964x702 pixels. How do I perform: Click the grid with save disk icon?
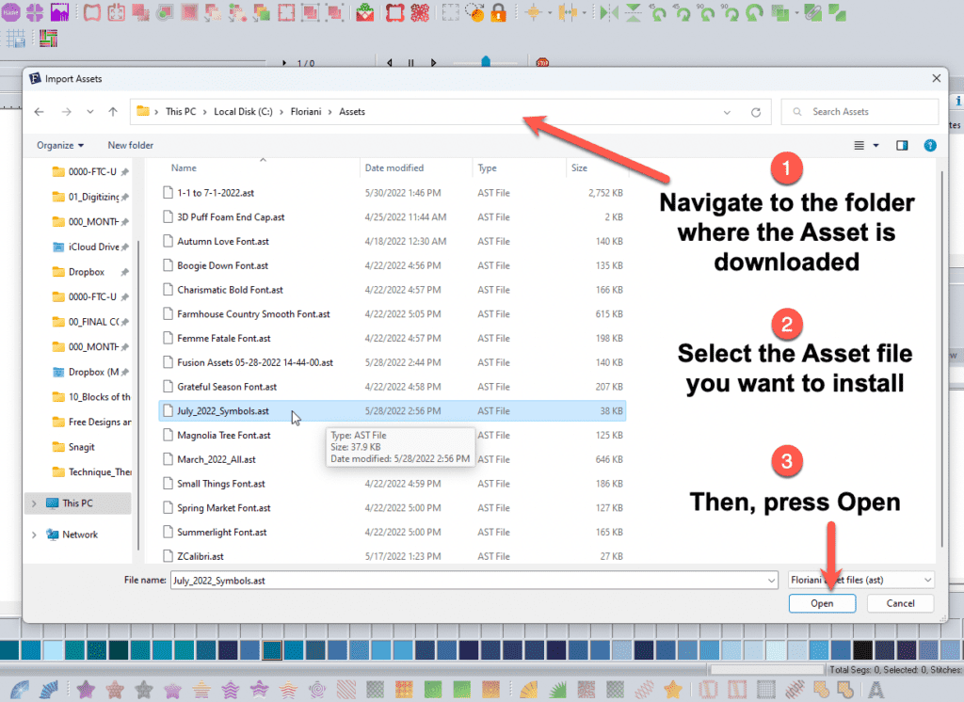[17, 39]
